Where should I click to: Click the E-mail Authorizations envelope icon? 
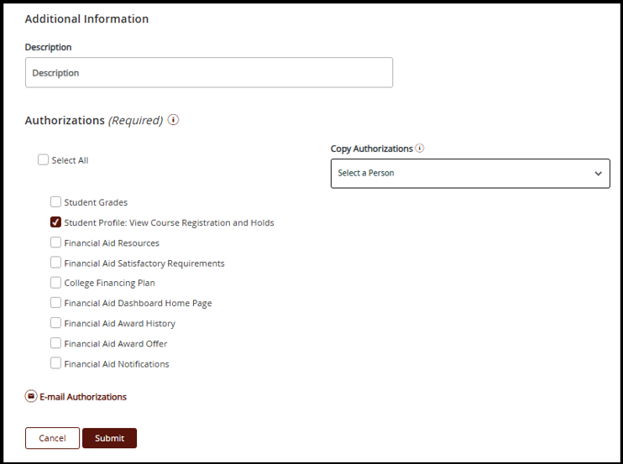coord(31,397)
